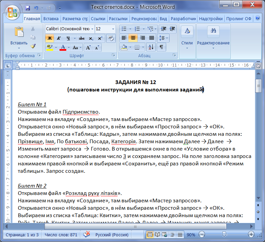Cut the selection with the scissors icon
Screen dimensions: 265x242
coord(33,29)
